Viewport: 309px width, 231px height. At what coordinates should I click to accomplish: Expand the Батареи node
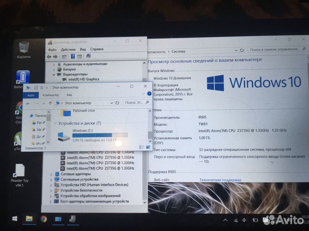click(54, 70)
